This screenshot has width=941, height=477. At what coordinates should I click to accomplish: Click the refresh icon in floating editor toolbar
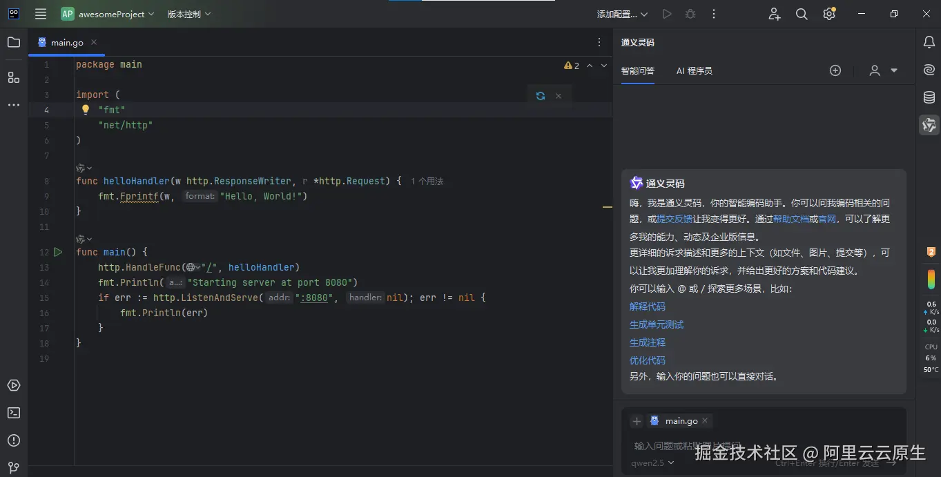[541, 96]
